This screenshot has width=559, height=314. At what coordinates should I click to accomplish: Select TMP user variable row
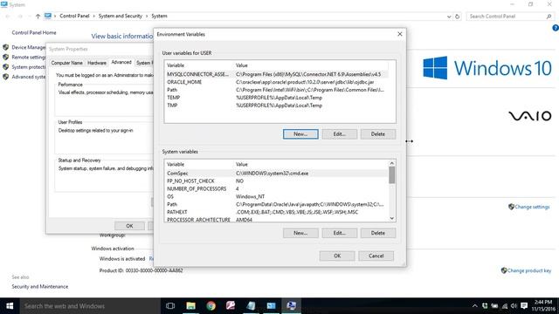tap(276, 106)
